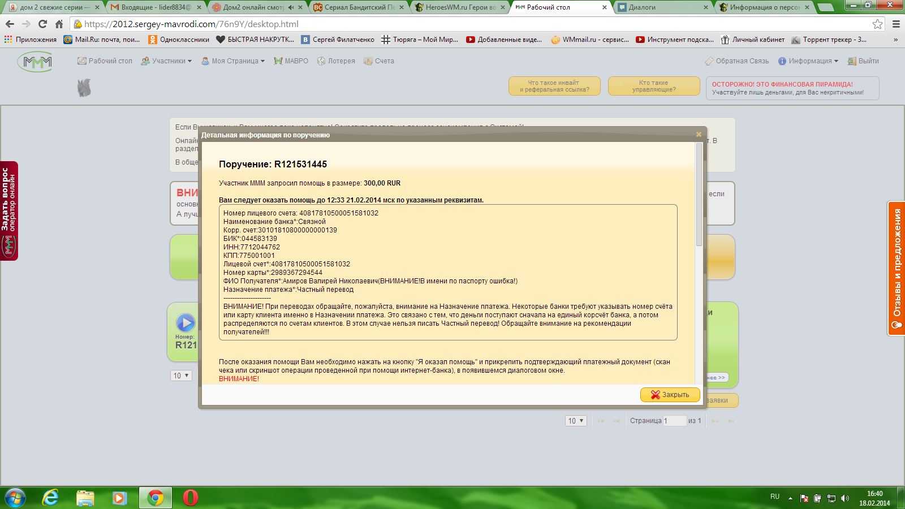Show hidden tray icons arrow

pyautogui.click(x=790, y=498)
